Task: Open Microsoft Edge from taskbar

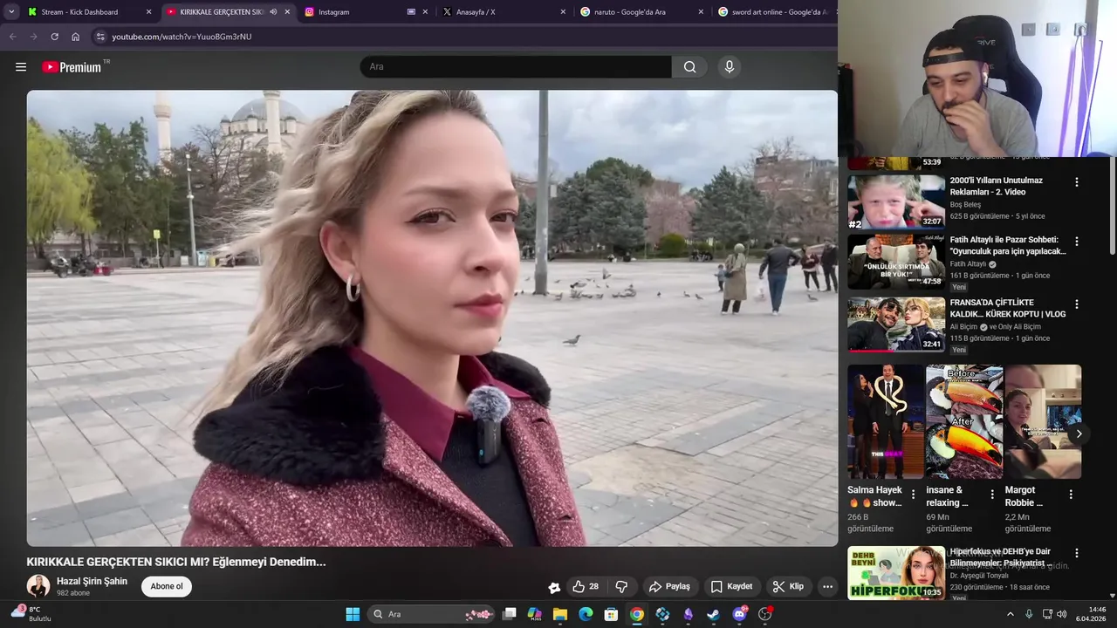Action: point(586,614)
